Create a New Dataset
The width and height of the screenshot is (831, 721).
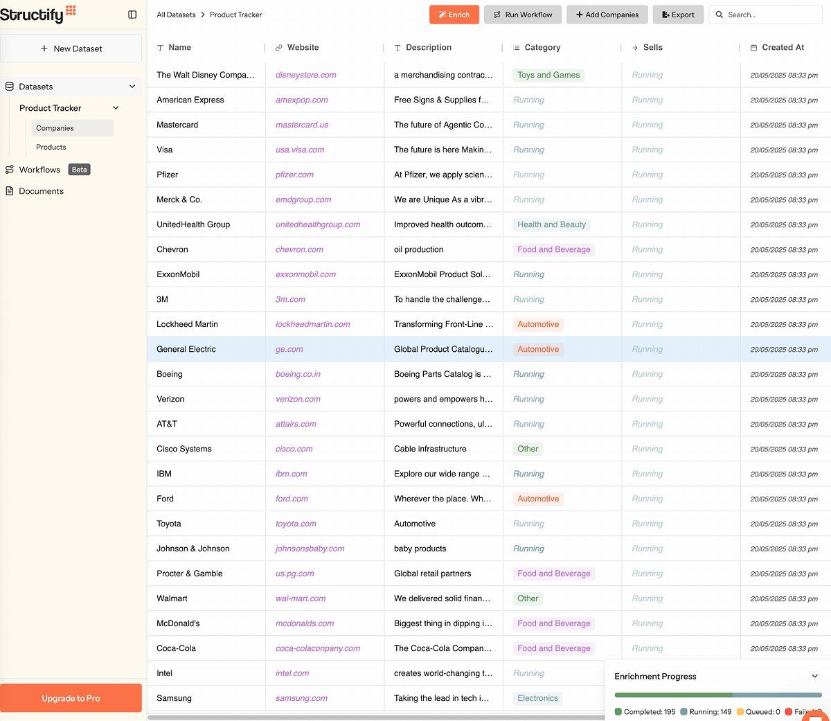(71, 48)
